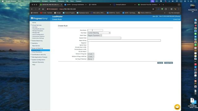Click the Spotlight search icon in menu bar
198x111 pixels.
pyautogui.click(x=188, y=1)
